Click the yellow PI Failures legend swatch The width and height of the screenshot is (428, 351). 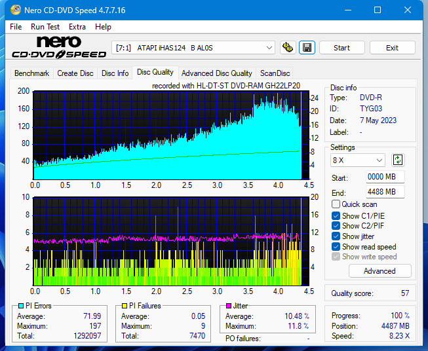pyautogui.click(x=125, y=306)
